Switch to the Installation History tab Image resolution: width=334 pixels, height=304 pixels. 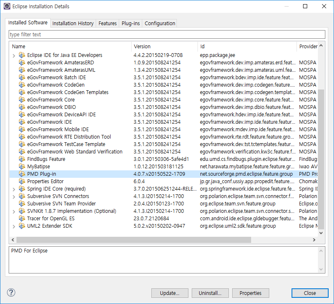[x=73, y=24]
